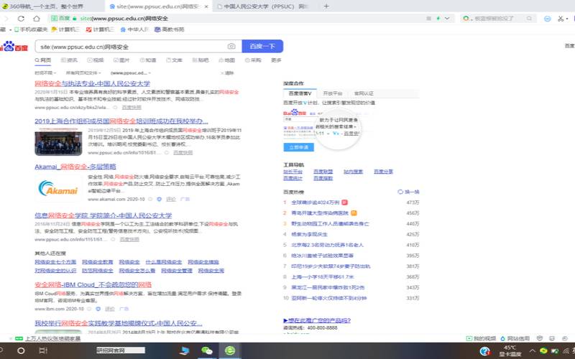Click the 百度一下 search button
Screen dimensions: 575x359
pyautogui.click(x=262, y=46)
